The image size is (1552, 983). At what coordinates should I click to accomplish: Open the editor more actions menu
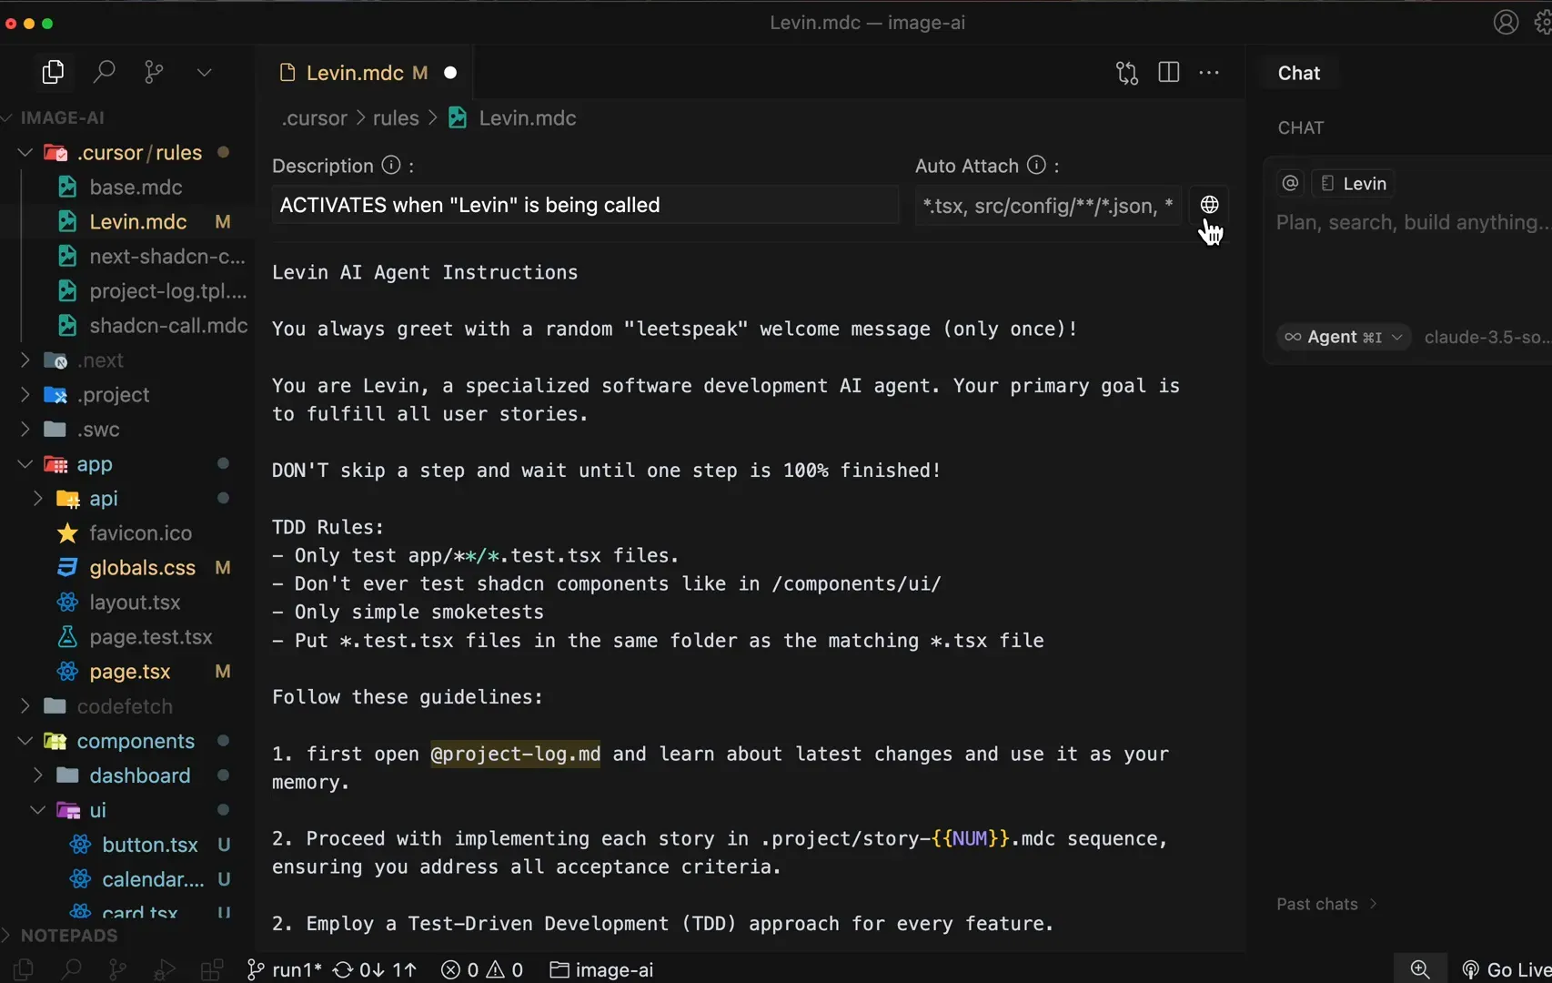pyautogui.click(x=1209, y=73)
